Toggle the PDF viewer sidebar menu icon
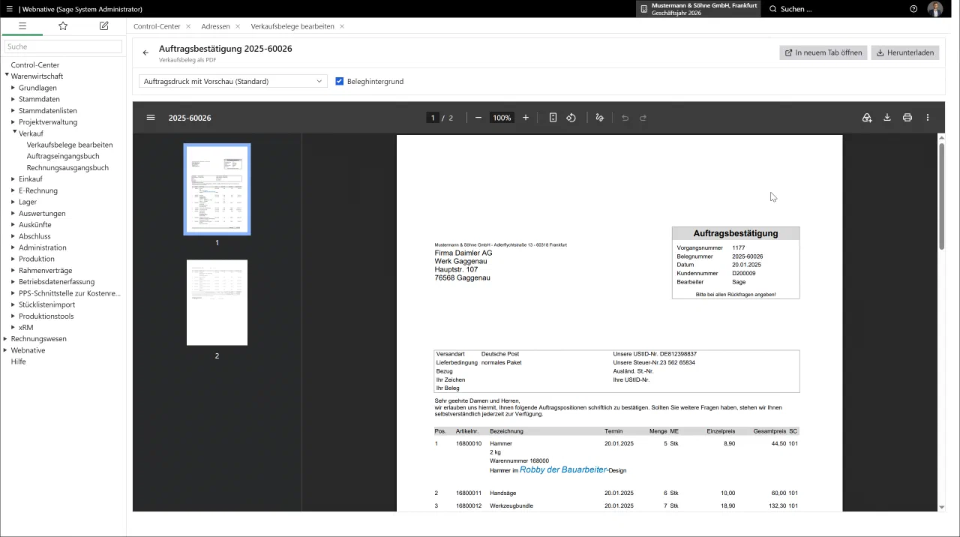 tap(151, 118)
